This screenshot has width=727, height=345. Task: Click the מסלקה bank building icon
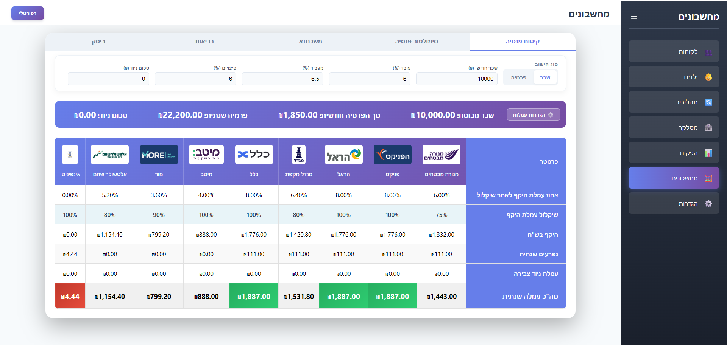click(708, 128)
